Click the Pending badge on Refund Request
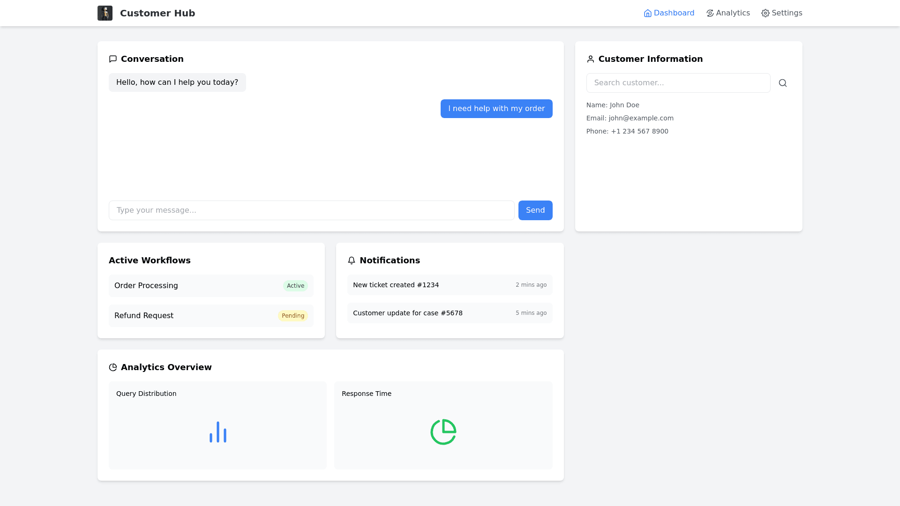 pos(293,315)
